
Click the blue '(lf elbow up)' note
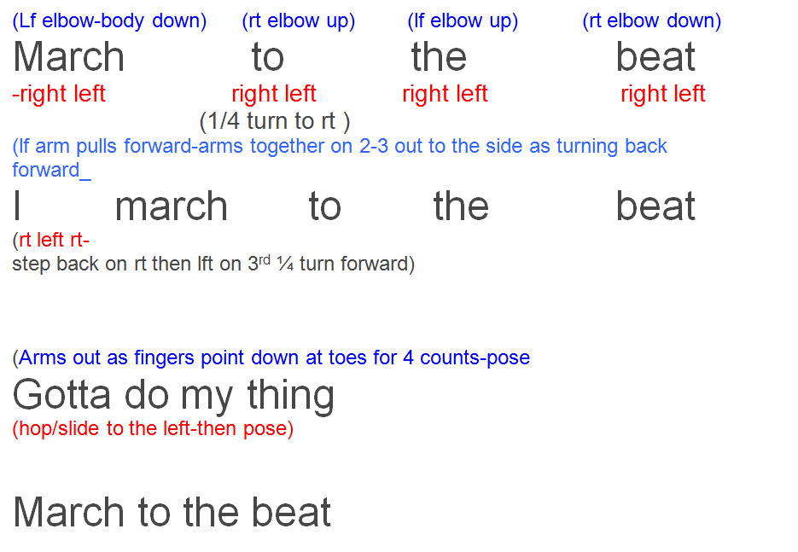click(463, 21)
